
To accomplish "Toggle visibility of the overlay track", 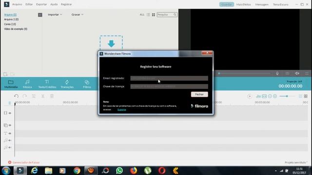I will pos(10,125).
